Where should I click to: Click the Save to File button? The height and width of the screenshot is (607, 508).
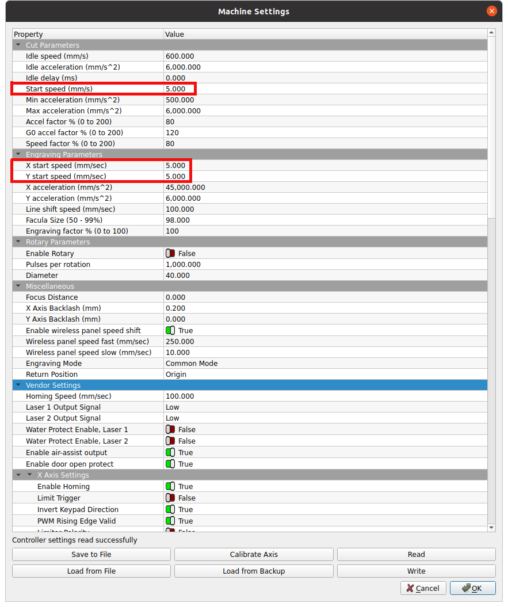91,555
